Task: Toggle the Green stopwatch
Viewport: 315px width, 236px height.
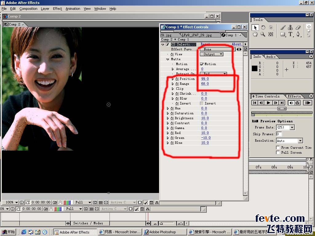Action: tap(172, 138)
